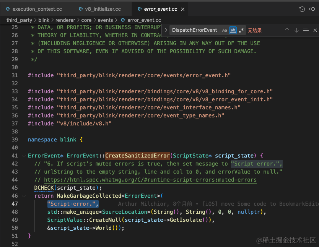Click the DCHECK macro on line 45

click(44, 188)
